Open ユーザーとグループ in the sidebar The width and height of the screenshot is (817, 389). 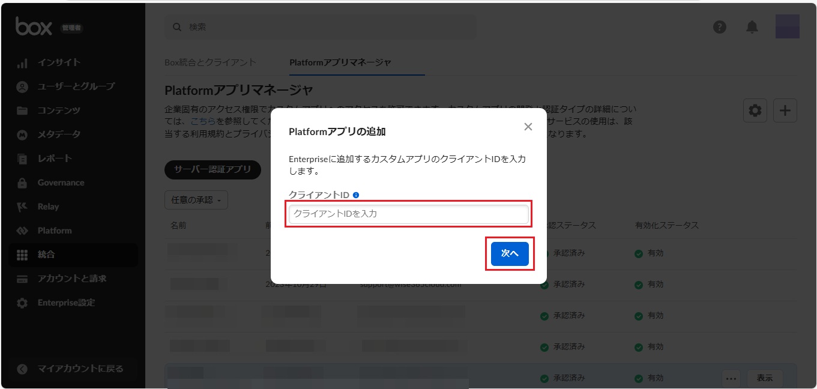[76, 86]
